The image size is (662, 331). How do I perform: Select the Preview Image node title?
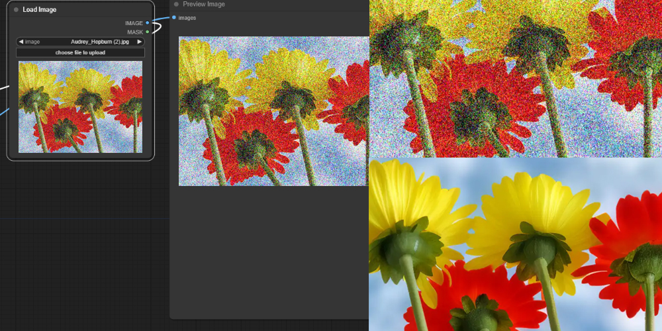tap(204, 4)
